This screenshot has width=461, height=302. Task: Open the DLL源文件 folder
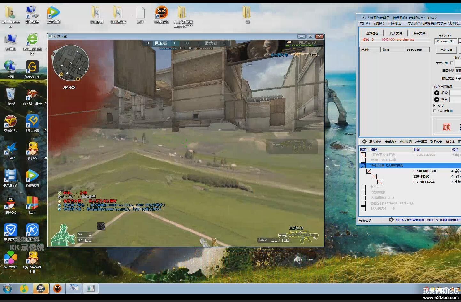118,14
